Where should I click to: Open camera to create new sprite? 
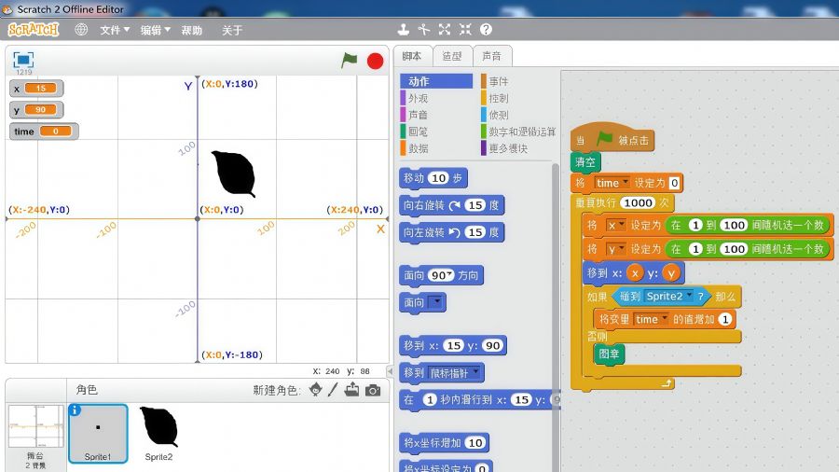tap(373, 390)
